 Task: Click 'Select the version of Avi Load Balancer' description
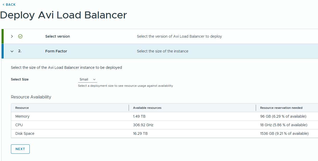[179, 36]
